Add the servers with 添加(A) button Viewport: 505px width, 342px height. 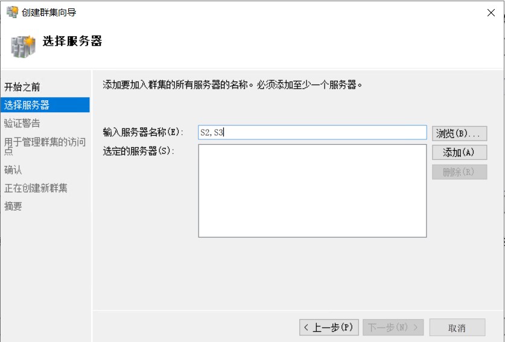click(x=459, y=153)
